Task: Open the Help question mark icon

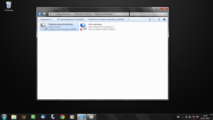Action: (x=164, y=19)
